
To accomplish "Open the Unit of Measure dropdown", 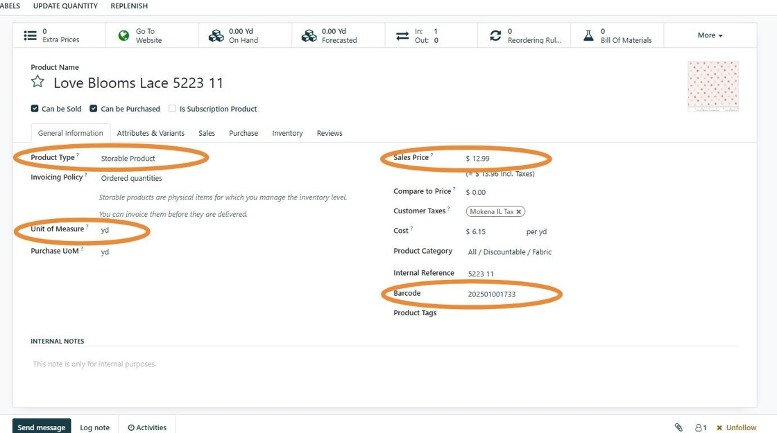I will 121,230.
